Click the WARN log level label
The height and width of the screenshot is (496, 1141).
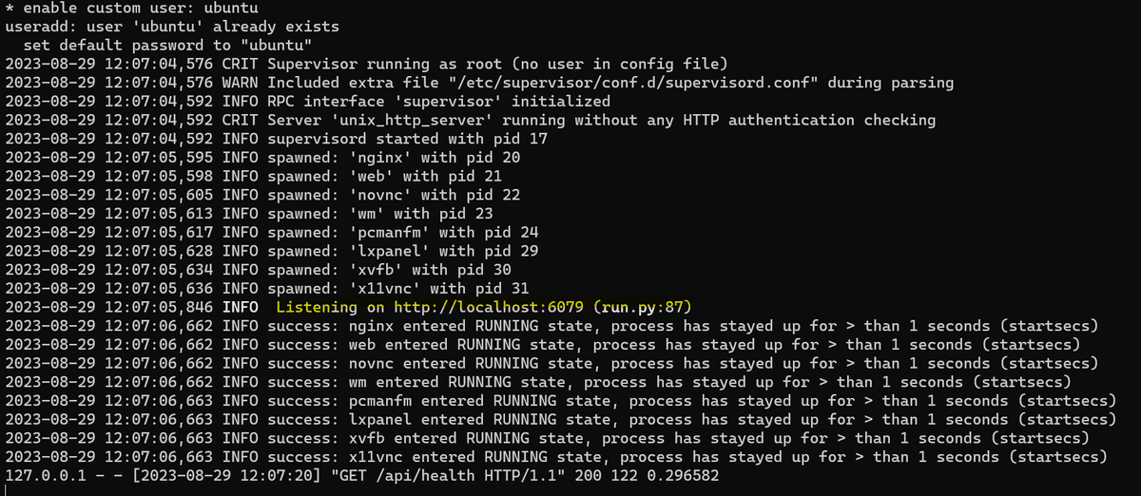240,83
